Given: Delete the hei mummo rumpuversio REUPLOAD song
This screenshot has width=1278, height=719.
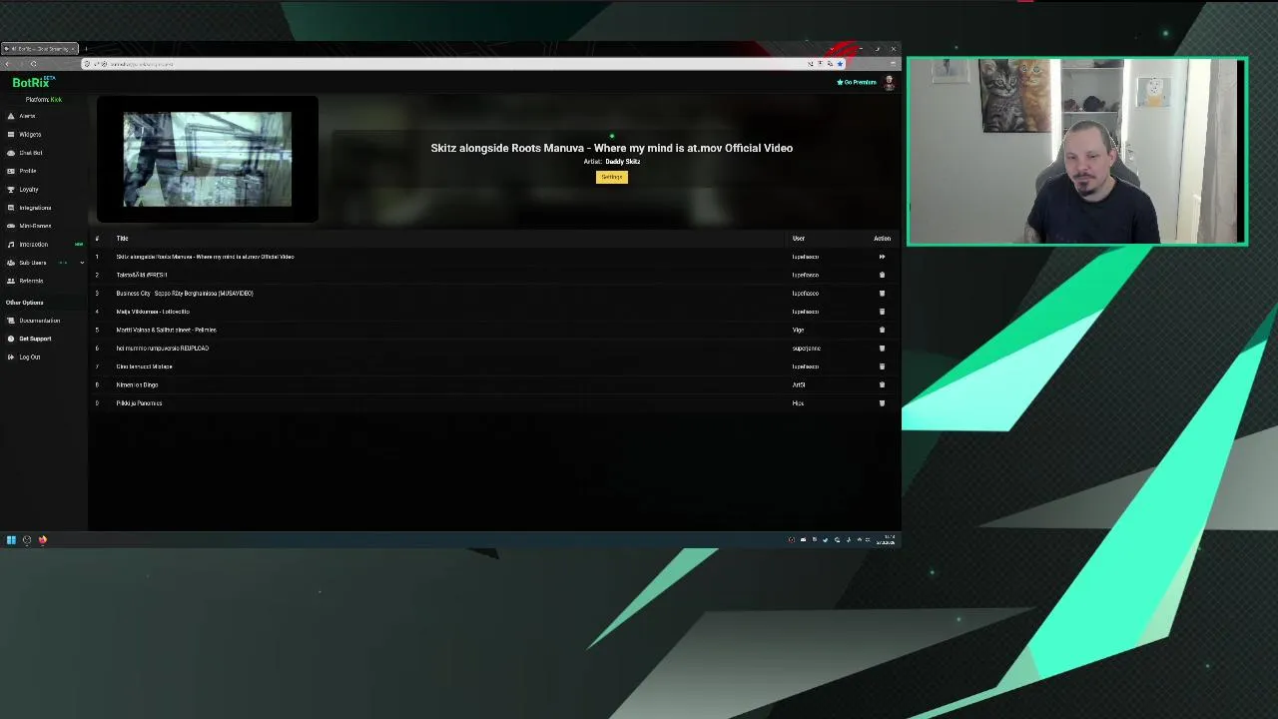Looking at the screenshot, I should [x=882, y=349].
